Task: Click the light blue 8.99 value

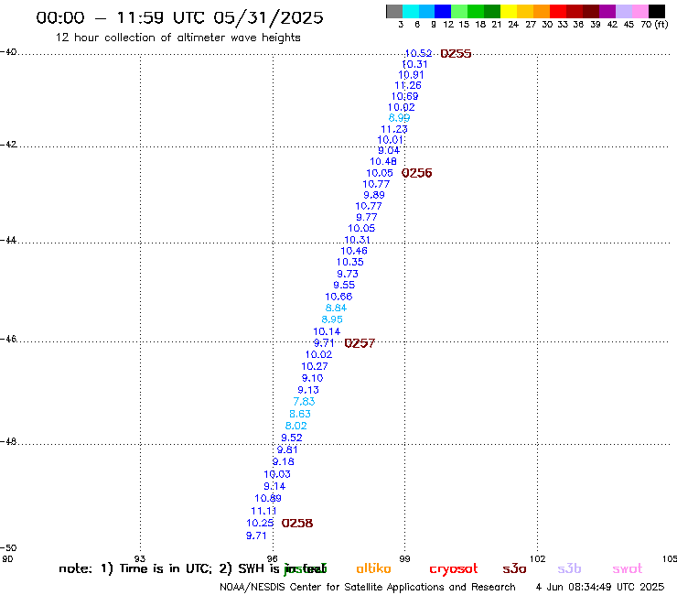Action: 399,118
